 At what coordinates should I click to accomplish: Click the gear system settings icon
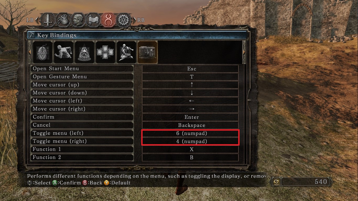[x=124, y=20]
